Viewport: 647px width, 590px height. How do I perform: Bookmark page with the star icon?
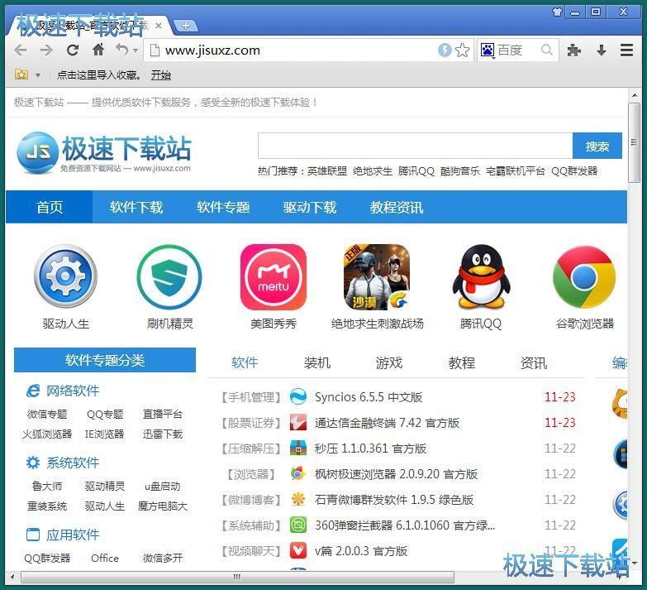(x=463, y=50)
